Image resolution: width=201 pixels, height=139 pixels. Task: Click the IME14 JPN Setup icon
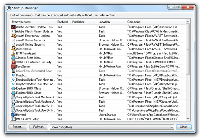tap(13, 119)
